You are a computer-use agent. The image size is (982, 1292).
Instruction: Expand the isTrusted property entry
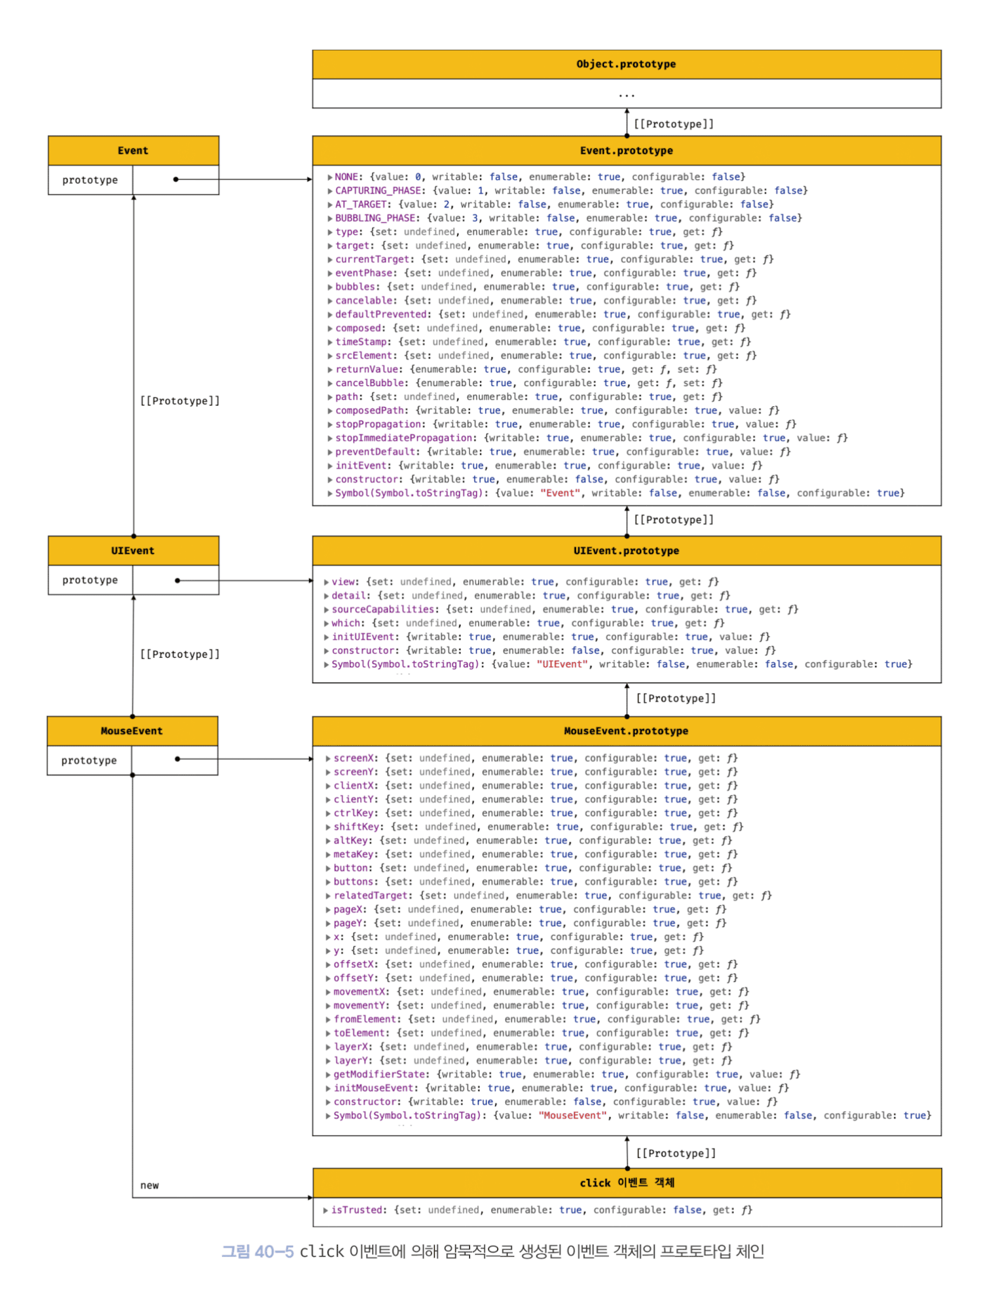click(x=326, y=1210)
